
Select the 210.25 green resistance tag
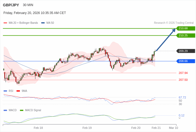185,35
